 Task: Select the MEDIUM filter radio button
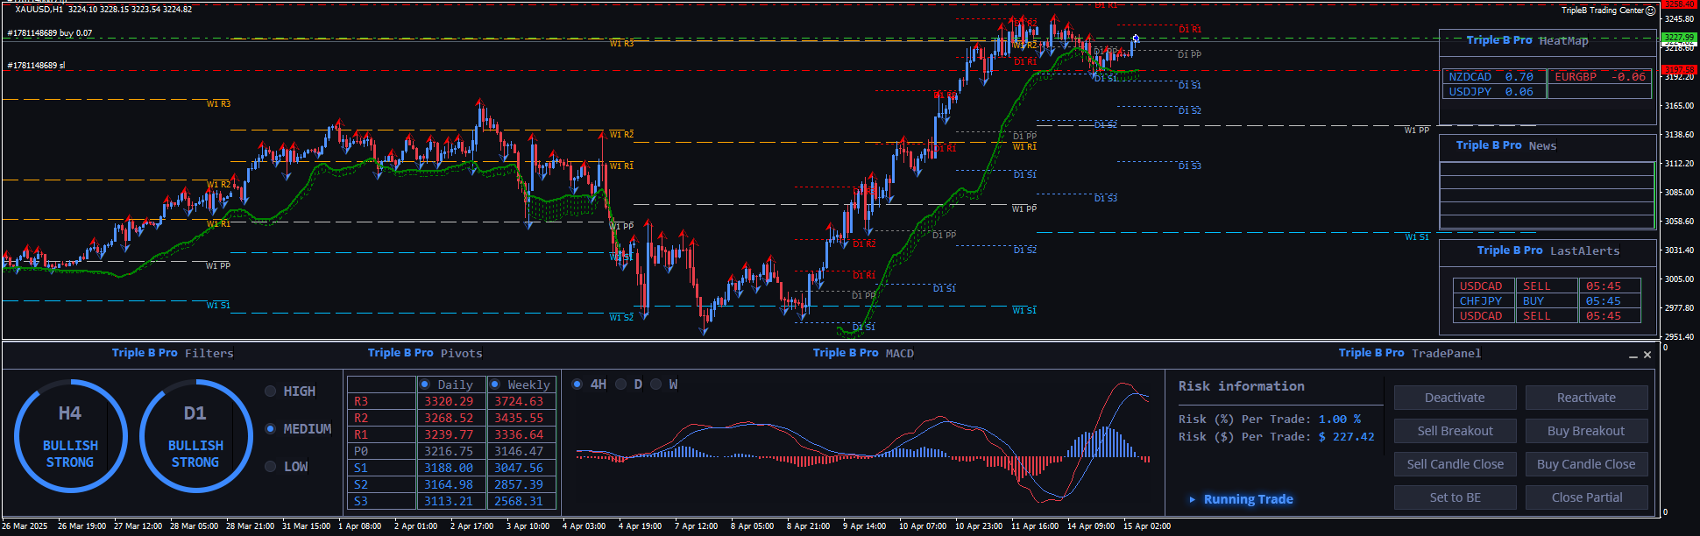pyautogui.click(x=271, y=429)
